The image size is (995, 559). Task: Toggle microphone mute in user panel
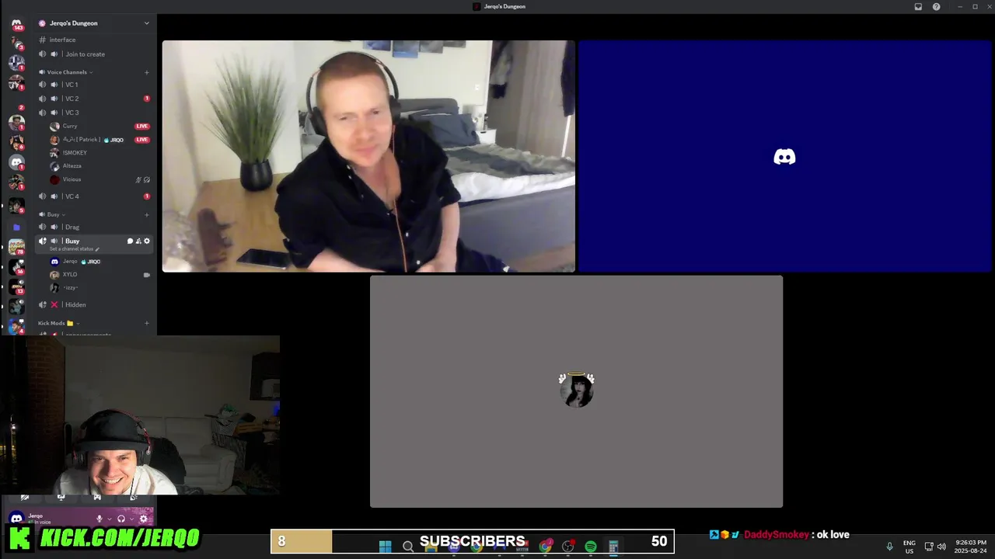click(99, 519)
